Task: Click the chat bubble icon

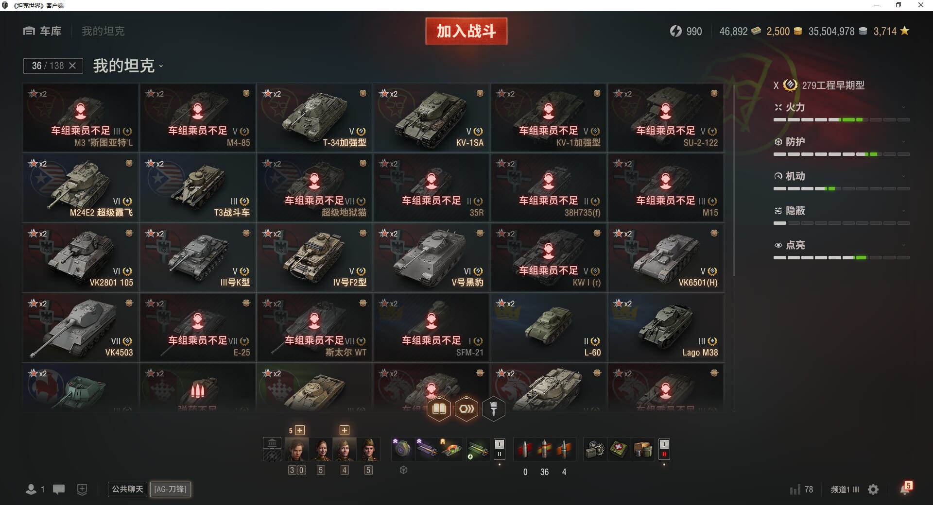Action: pyautogui.click(x=59, y=489)
